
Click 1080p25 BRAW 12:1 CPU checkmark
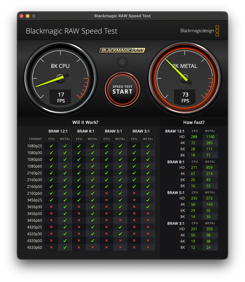tap(51, 146)
